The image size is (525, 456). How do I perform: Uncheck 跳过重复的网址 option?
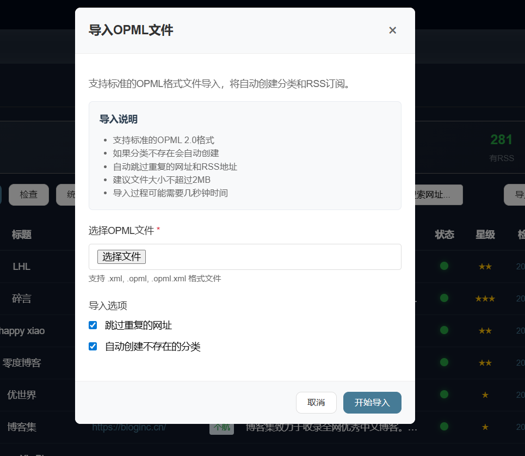[x=92, y=325]
